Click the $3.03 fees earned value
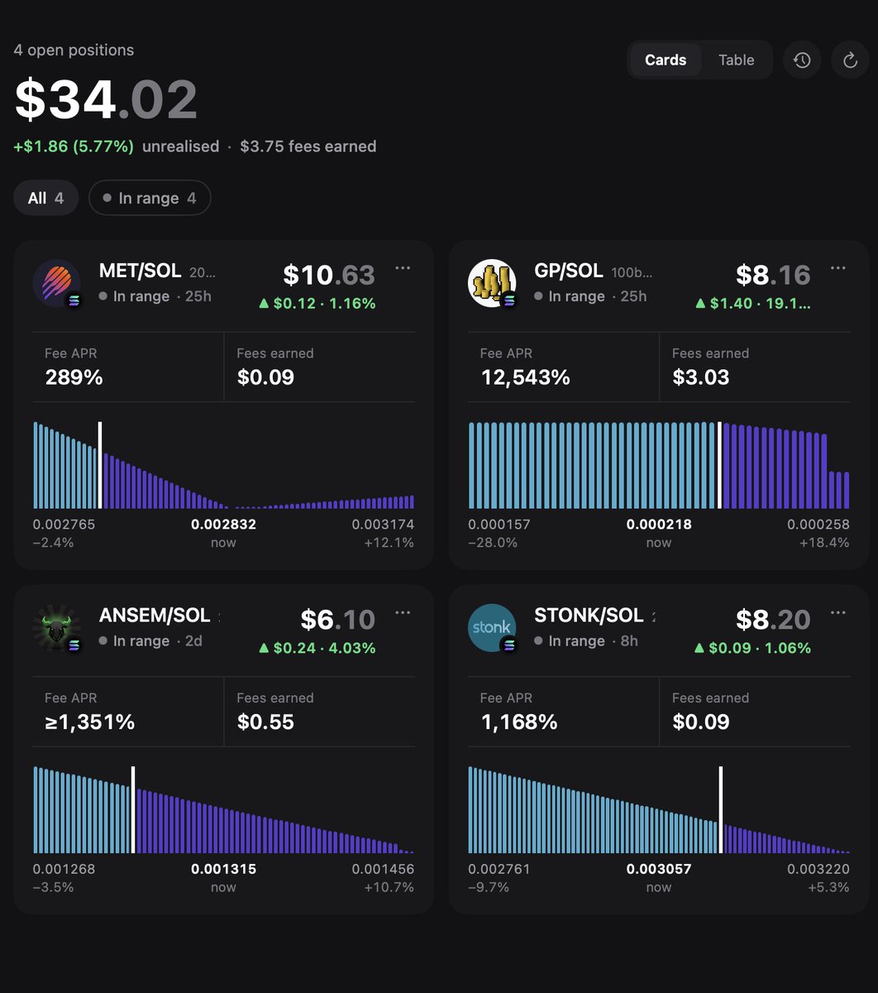878x993 pixels. pyautogui.click(x=700, y=377)
